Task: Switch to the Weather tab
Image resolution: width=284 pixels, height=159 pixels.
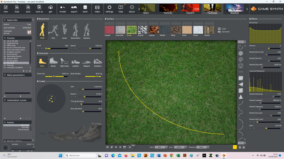Action: point(234,9)
